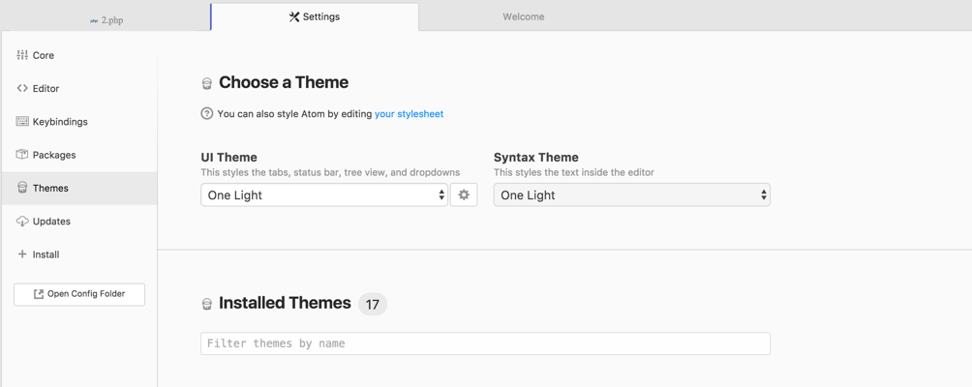972x387 pixels.
Task: Switch to the Welcome tab
Action: [523, 16]
